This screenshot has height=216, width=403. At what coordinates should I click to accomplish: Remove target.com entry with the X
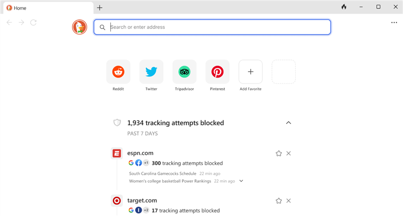[289, 200]
